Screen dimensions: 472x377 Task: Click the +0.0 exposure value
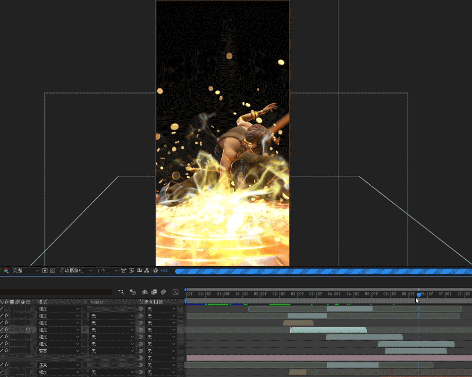(164, 270)
